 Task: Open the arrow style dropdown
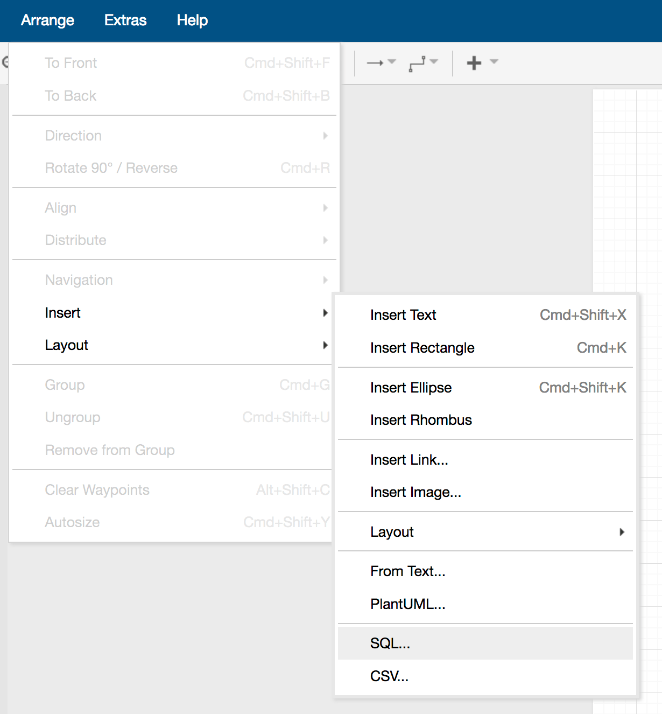click(x=391, y=62)
